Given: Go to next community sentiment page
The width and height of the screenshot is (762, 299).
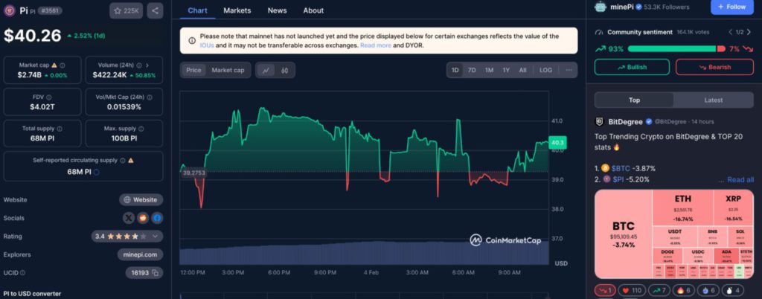Looking at the screenshot, I should (749, 32).
